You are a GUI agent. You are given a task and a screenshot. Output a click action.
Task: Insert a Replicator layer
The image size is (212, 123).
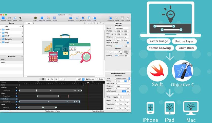[x=42, y=19]
